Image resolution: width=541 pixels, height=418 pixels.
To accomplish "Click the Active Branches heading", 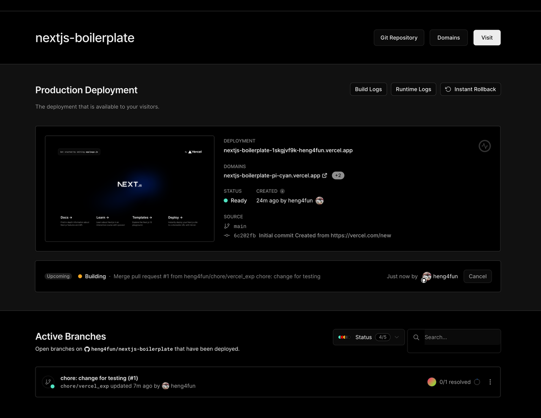I will pyautogui.click(x=71, y=336).
